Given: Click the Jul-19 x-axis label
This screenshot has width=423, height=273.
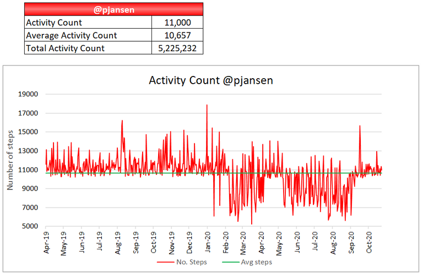Looking at the screenshot, I should (x=99, y=241).
